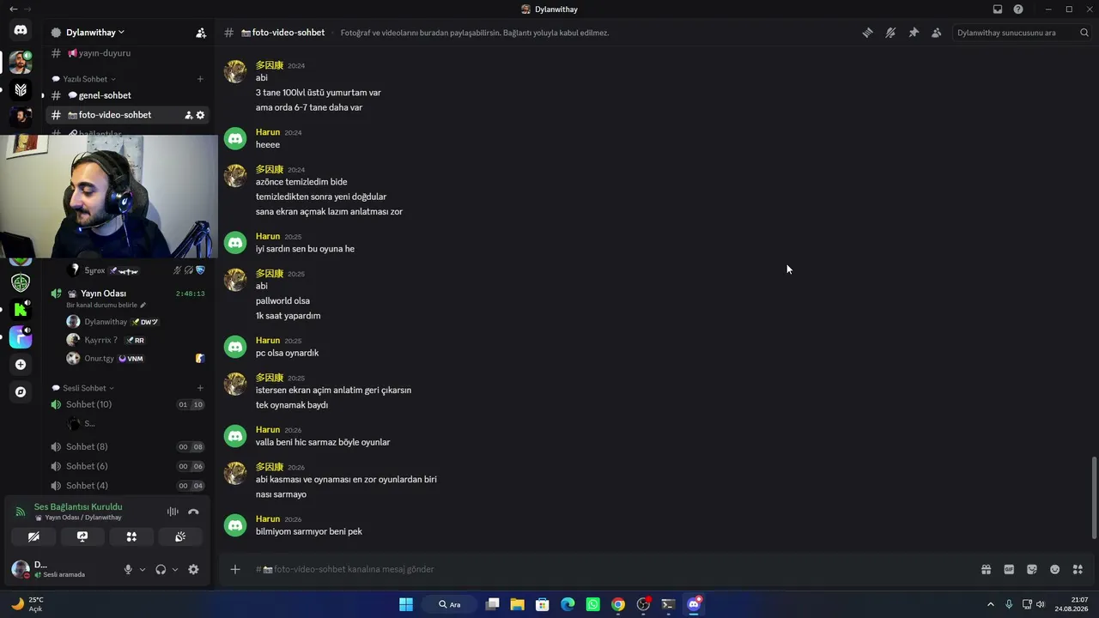Screen dimensions: 1099x618
Task: Open Discover servers compass icon
Action: [x=21, y=392]
